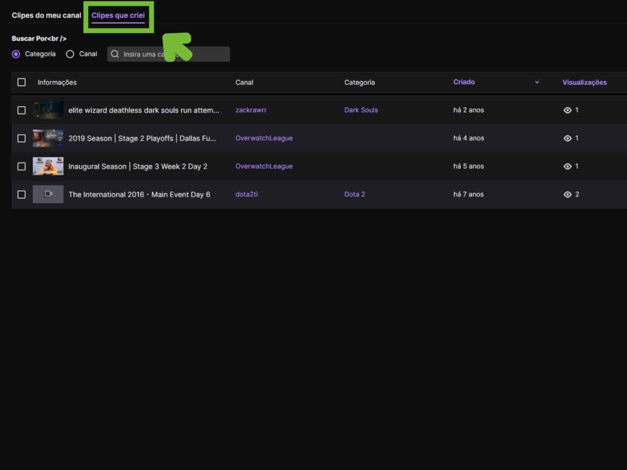Click the camera placeholder icon on the dota2ti clip

tap(48, 194)
